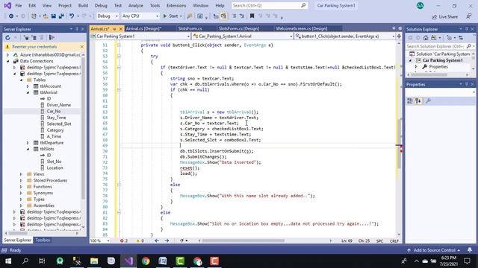This screenshot has height=268, width=478.
Task: Close the Arrival.cs tab
Action: (x=121, y=29)
